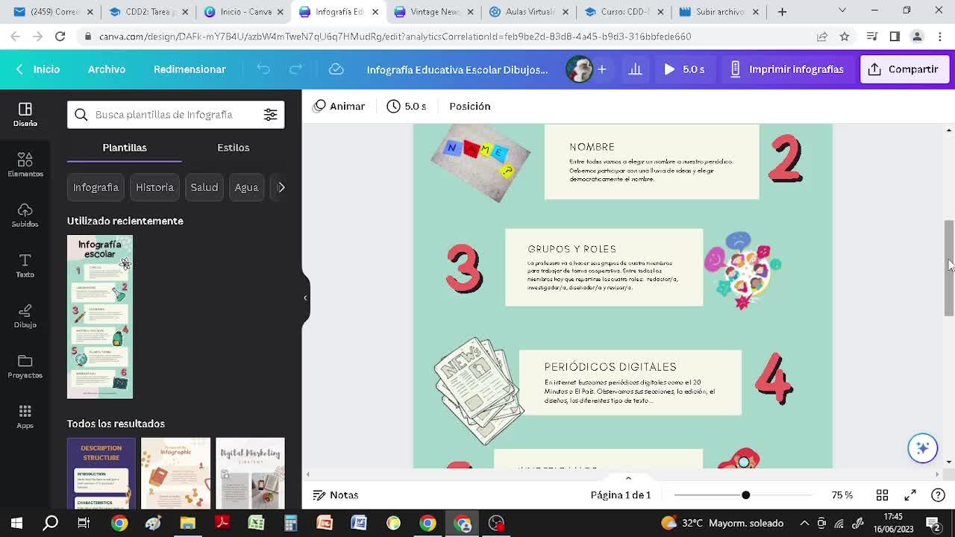Open the user avatar in Canva header
Screen dimensions: 955x537
tap(579, 69)
